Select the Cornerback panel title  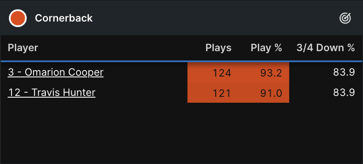tap(64, 18)
